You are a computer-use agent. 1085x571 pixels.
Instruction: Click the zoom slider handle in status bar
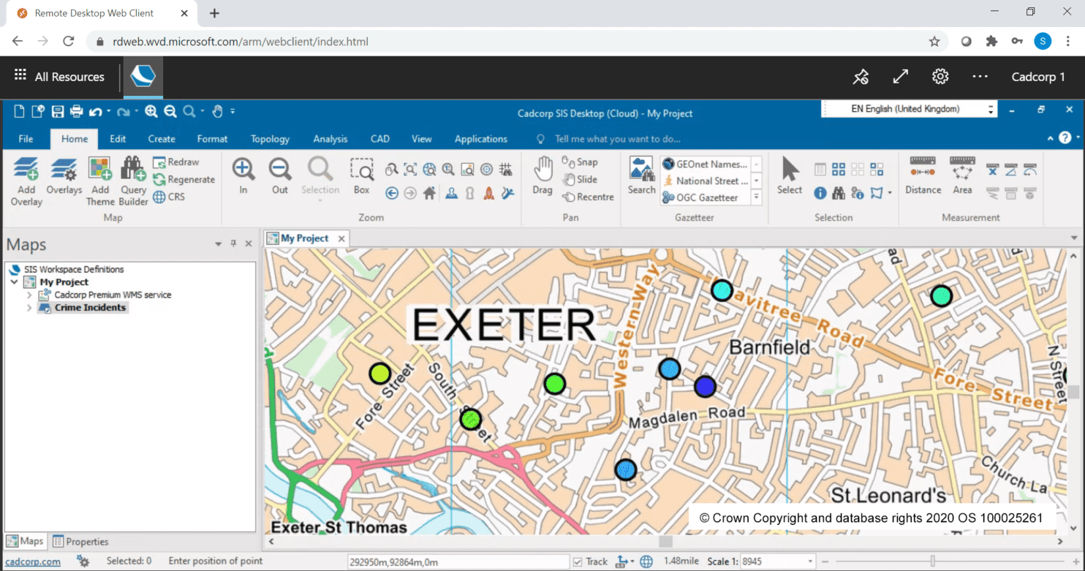tap(932, 561)
